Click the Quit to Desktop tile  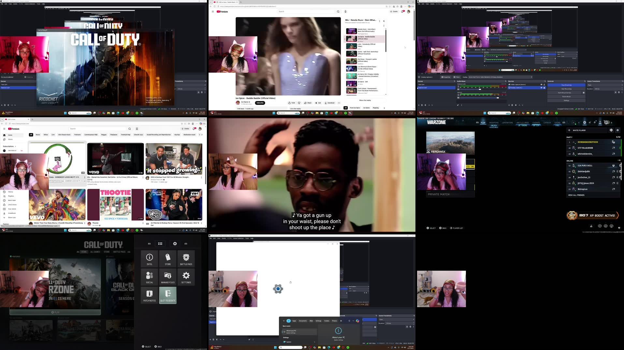pos(168,295)
